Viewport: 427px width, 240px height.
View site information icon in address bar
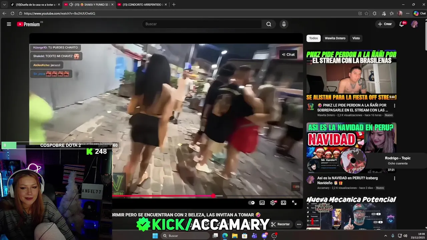20,13
